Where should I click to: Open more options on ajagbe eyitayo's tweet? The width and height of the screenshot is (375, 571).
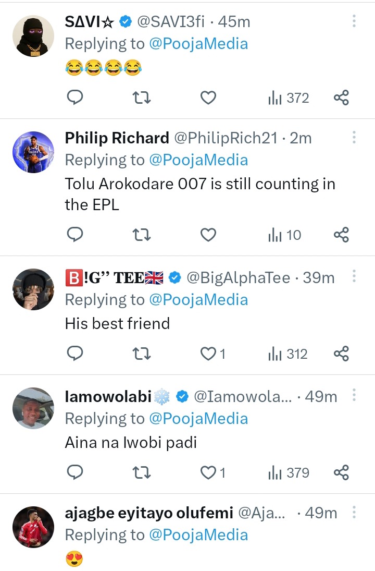pyautogui.click(x=354, y=513)
